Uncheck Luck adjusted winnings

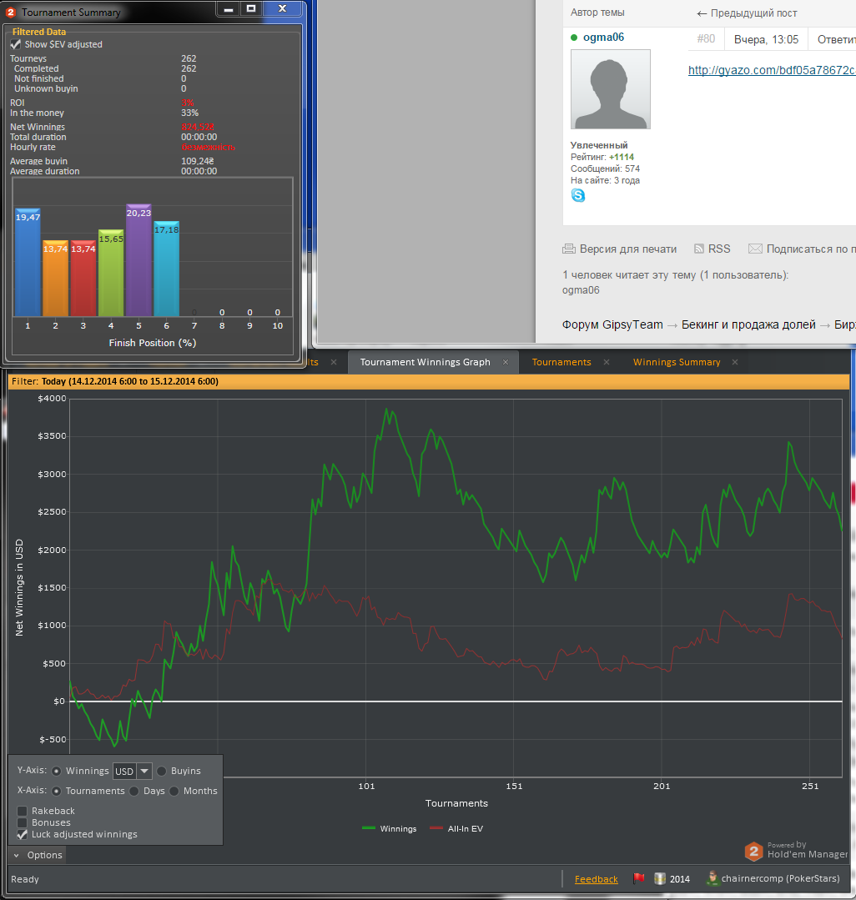[x=23, y=834]
